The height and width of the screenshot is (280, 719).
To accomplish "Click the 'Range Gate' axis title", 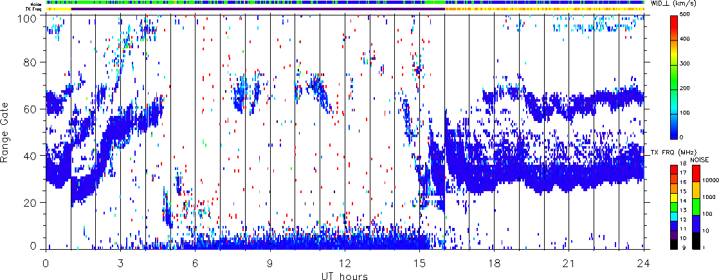I will point(5,132).
